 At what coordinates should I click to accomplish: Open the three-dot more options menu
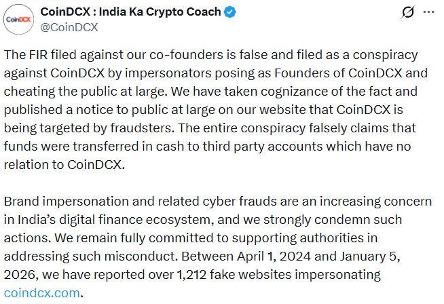pos(428,12)
